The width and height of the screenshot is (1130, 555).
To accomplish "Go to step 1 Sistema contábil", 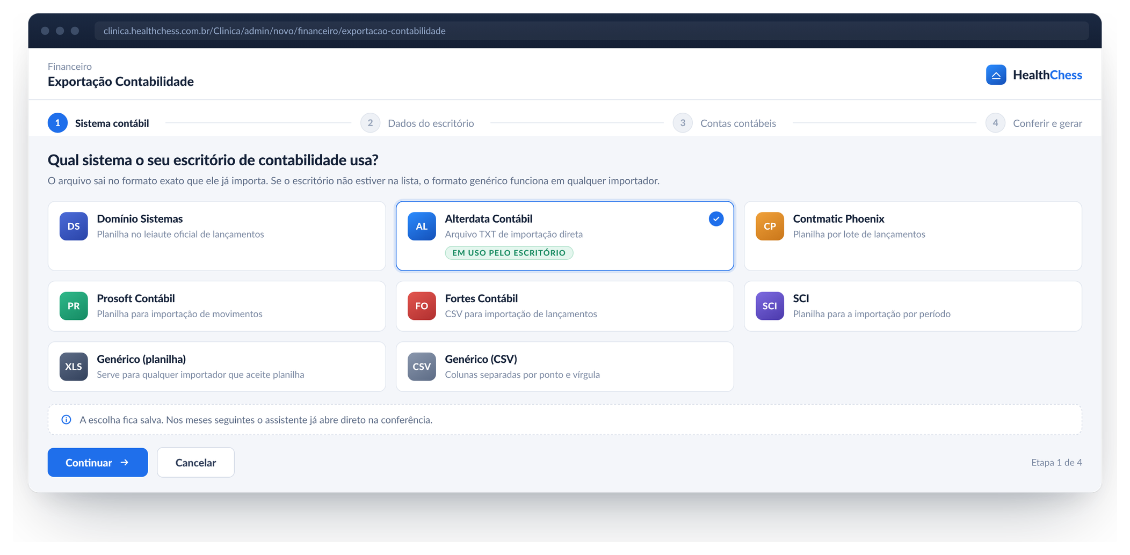I will (x=98, y=123).
